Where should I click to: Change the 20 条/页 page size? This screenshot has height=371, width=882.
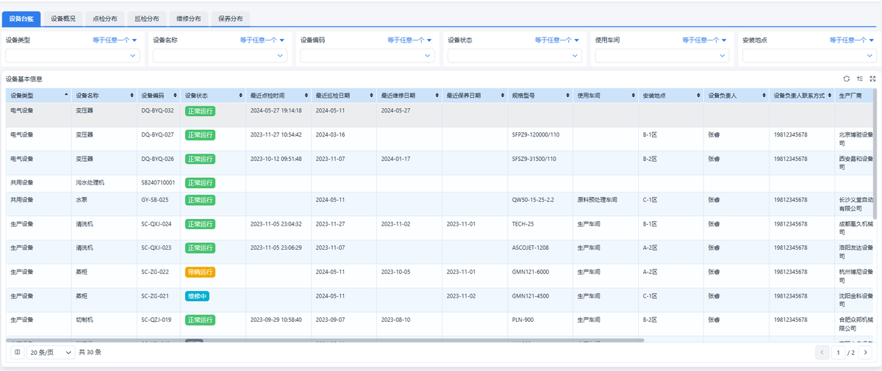pyautogui.click(x=51, y=353)
